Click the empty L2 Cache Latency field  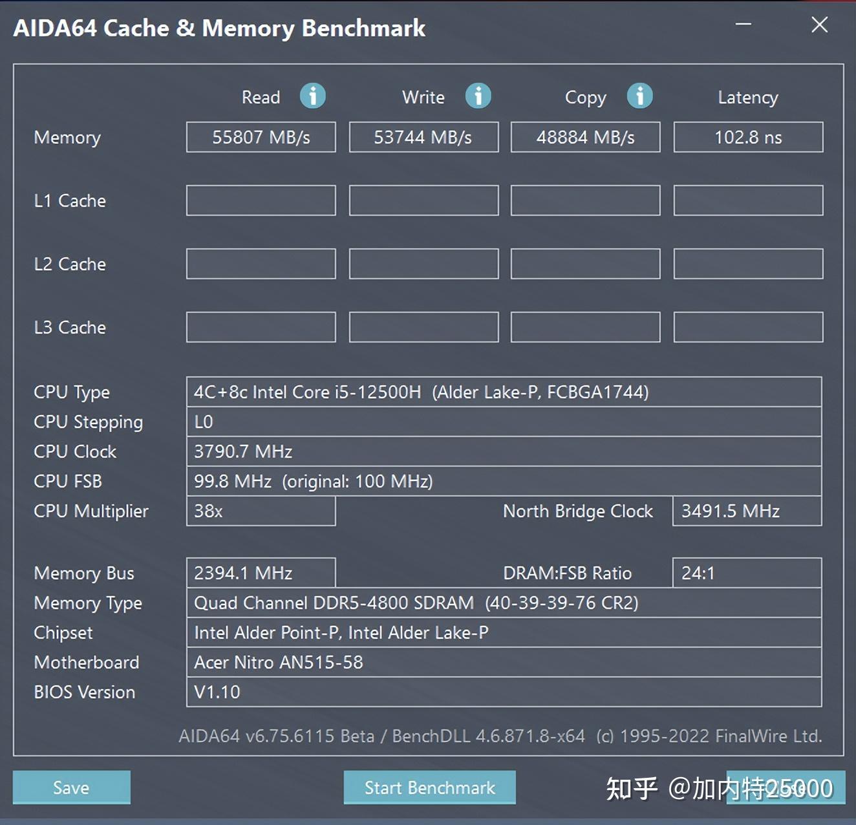tap(748, 264)
